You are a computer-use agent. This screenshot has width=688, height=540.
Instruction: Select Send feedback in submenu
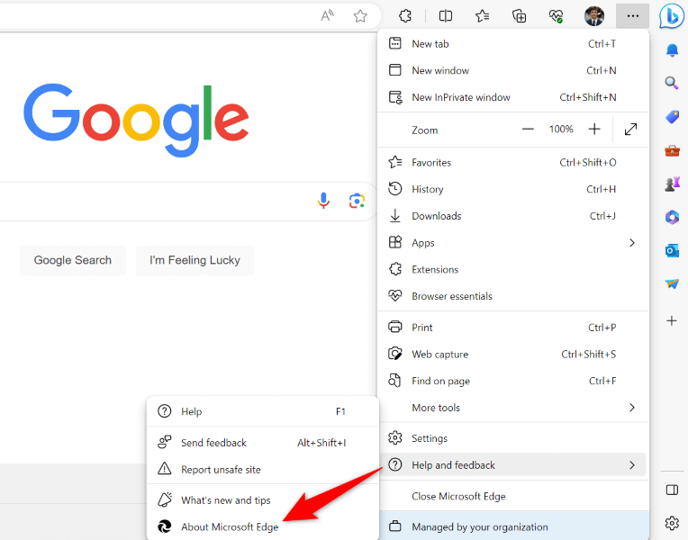point(263,443)
